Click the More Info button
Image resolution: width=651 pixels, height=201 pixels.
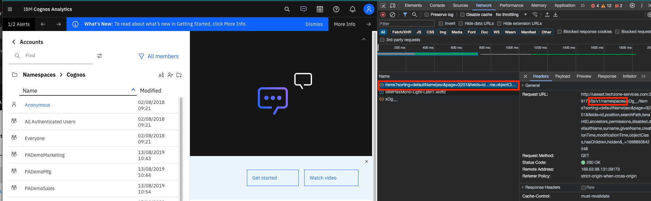coord(345,24)
